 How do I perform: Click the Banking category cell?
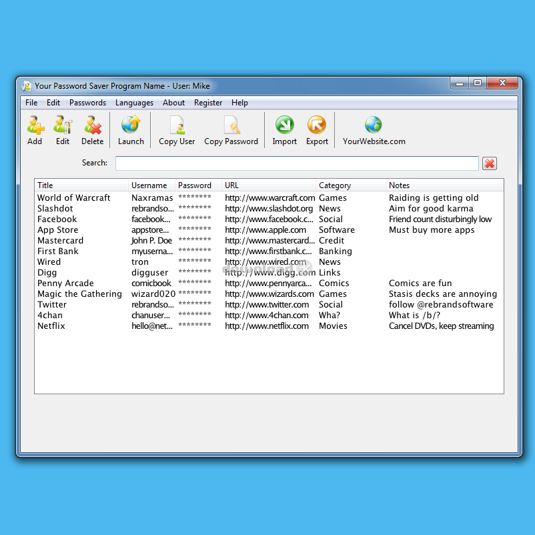[x=336, y=251]
